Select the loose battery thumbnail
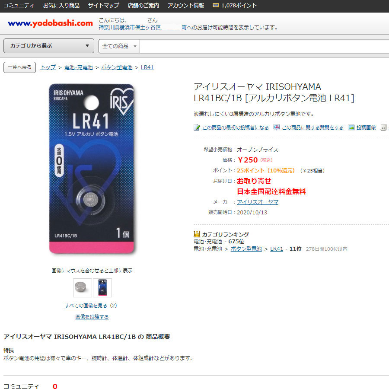 click(x=83, y=287)
